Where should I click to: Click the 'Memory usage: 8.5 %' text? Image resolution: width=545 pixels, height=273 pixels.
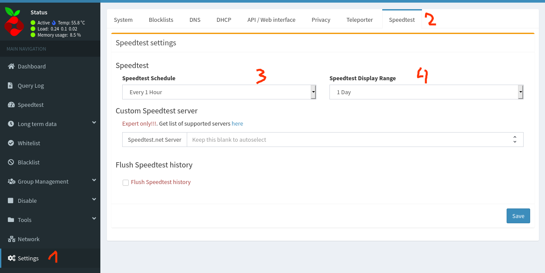point(59,35)
